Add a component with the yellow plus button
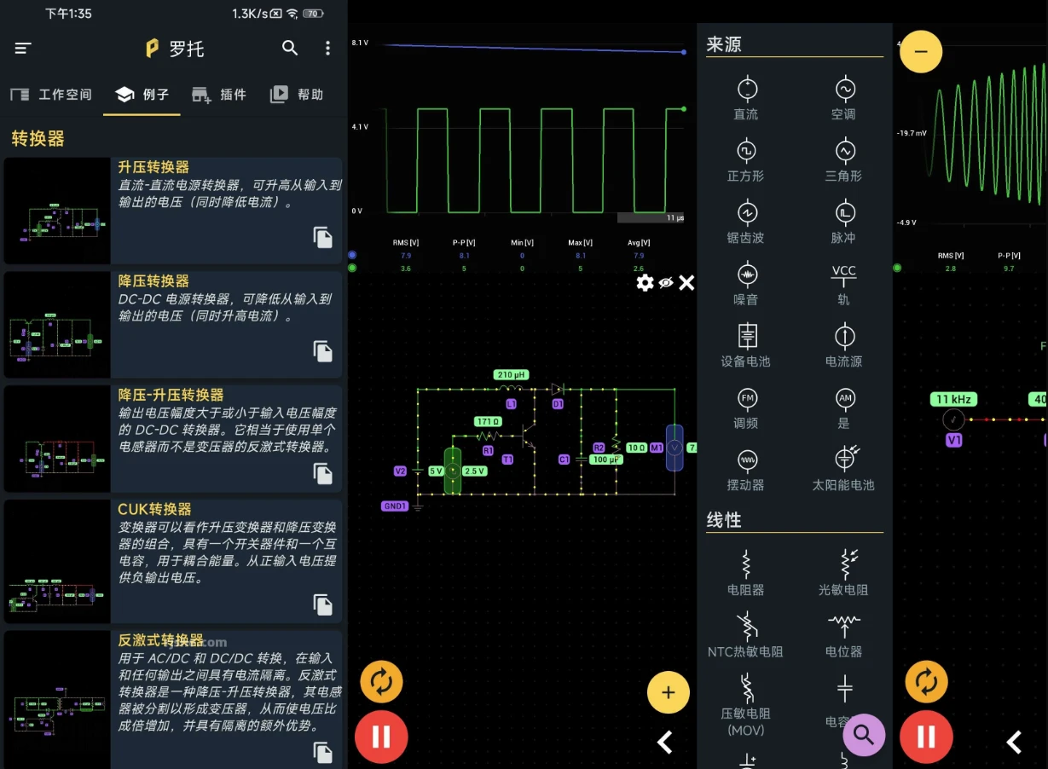1048x769 pixels. pos(669,692)
